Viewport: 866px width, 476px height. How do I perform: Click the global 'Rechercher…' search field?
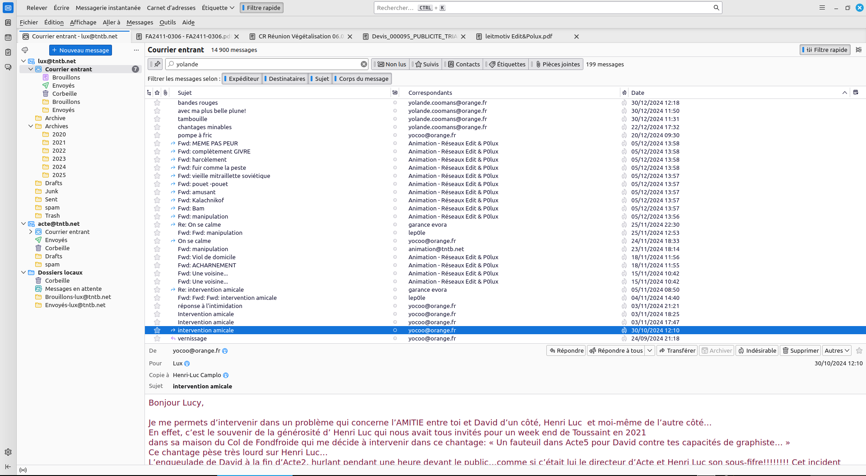pyautogui.click(x=542, y=8)
